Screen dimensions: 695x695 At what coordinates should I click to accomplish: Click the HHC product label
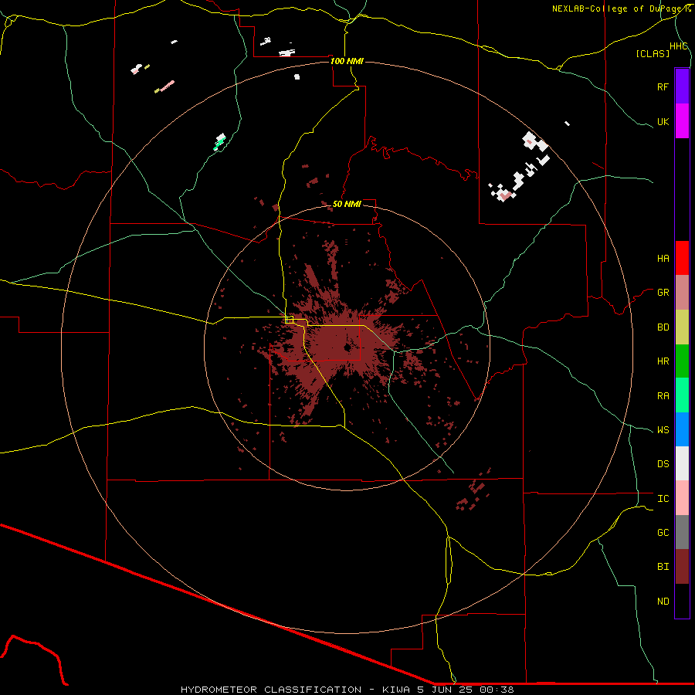tap(679, 46)
